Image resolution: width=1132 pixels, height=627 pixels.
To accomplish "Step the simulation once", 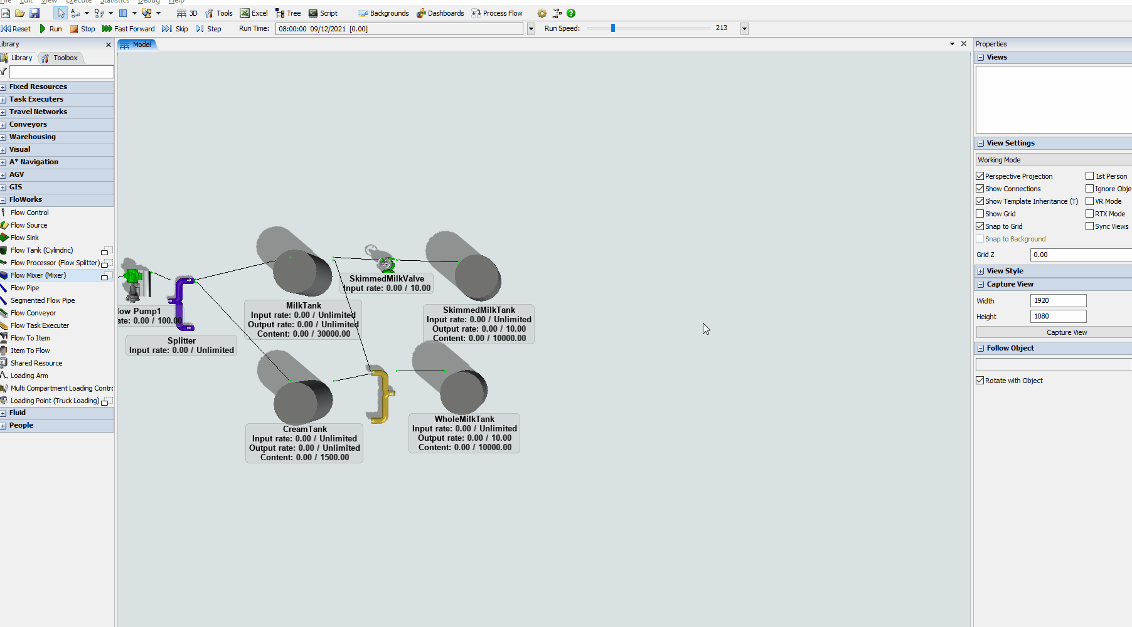I will (x=209, y=29).
